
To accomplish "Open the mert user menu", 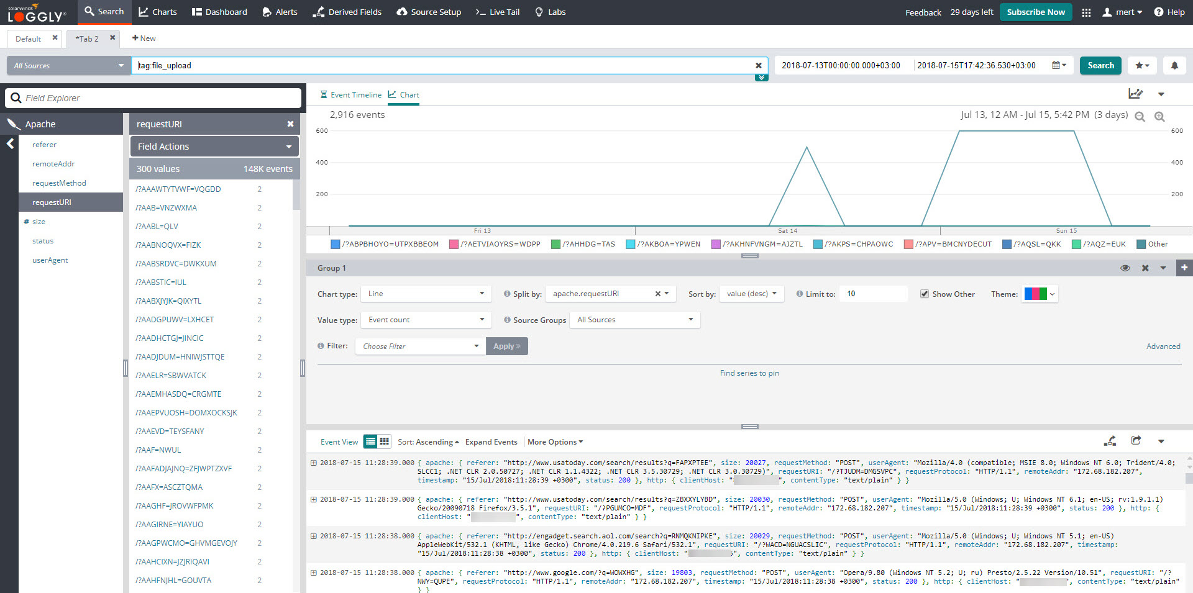I will 1122,12.
